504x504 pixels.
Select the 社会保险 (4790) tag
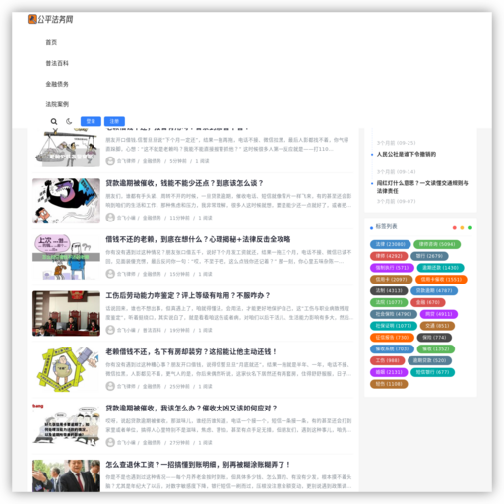click(394, 314)
